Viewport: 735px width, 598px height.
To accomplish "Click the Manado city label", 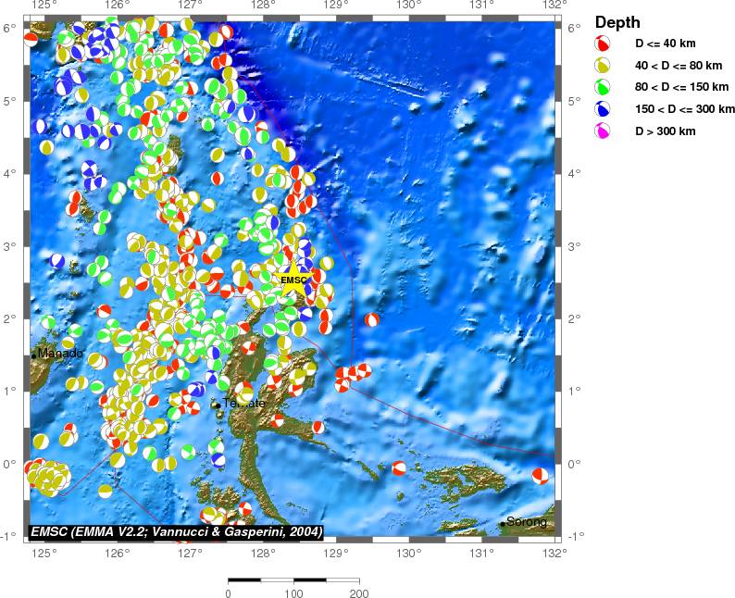I will click(60, 353).
